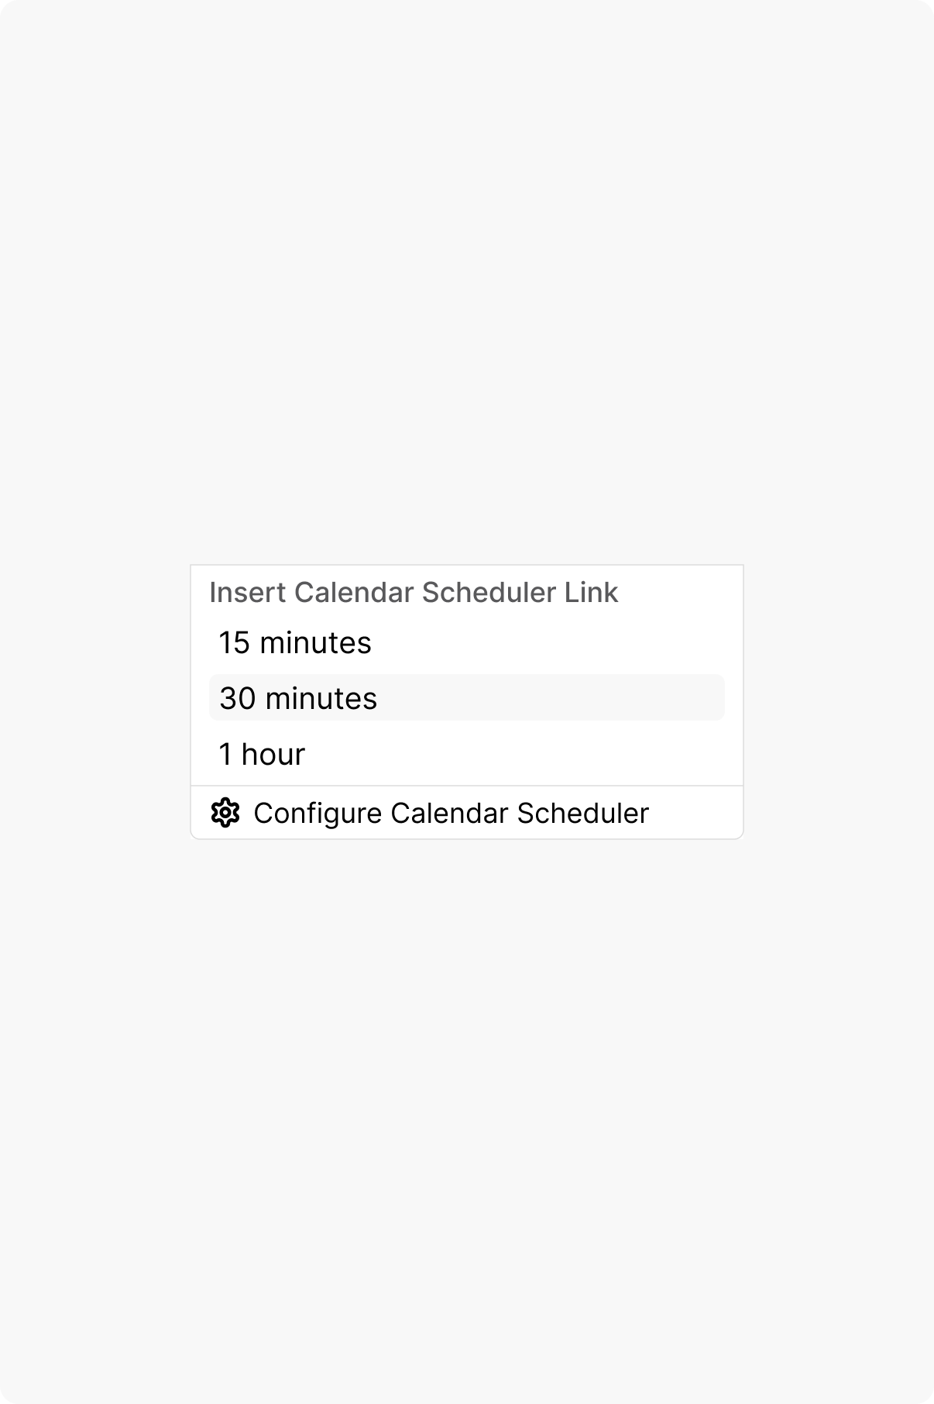Click the Insert Calendar Scheduler Link header
Screen dimensions: 934x1404
[x=414, y=591]
